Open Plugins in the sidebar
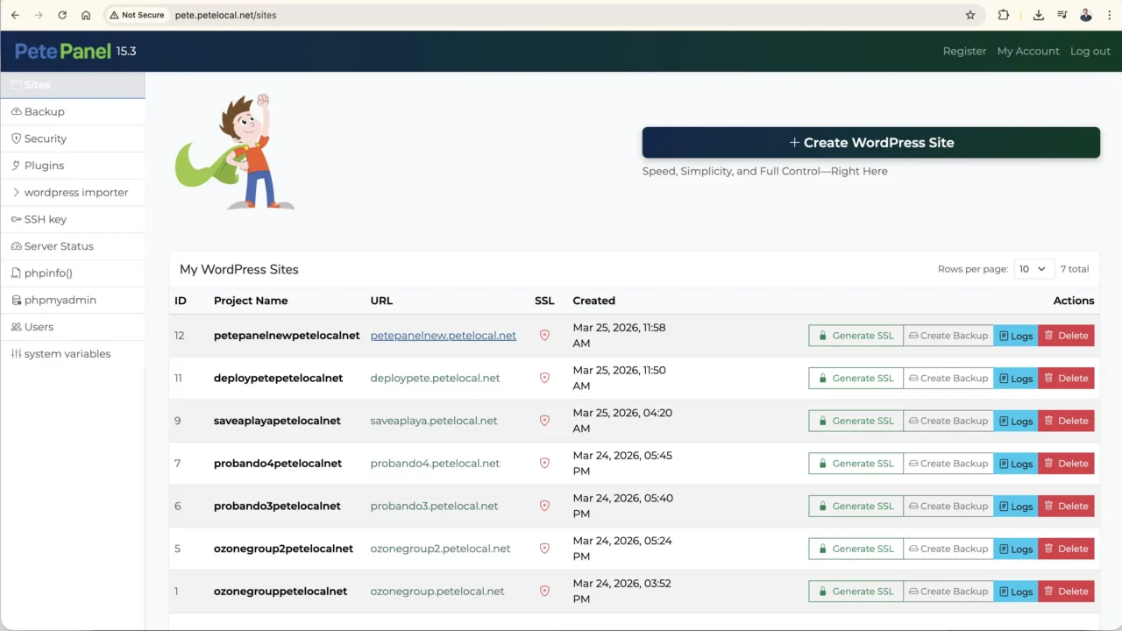The image size is (1122, 631). (72, 165)
